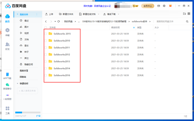The width and height of the screenshot is (194, 121).
Task: Click the 扩容 expand storage link
Action: [x=38, y=116]
